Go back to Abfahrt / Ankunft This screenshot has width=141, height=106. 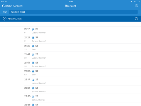pos(12,6)
